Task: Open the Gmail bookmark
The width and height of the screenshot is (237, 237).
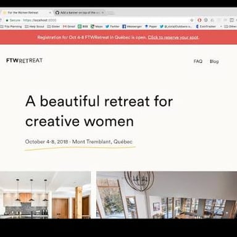Action: point(69,27)
